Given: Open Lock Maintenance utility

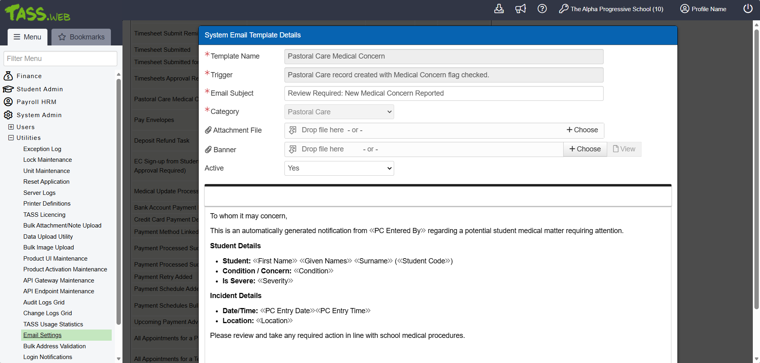Looking at the screenshot, I should coord(47,160).
